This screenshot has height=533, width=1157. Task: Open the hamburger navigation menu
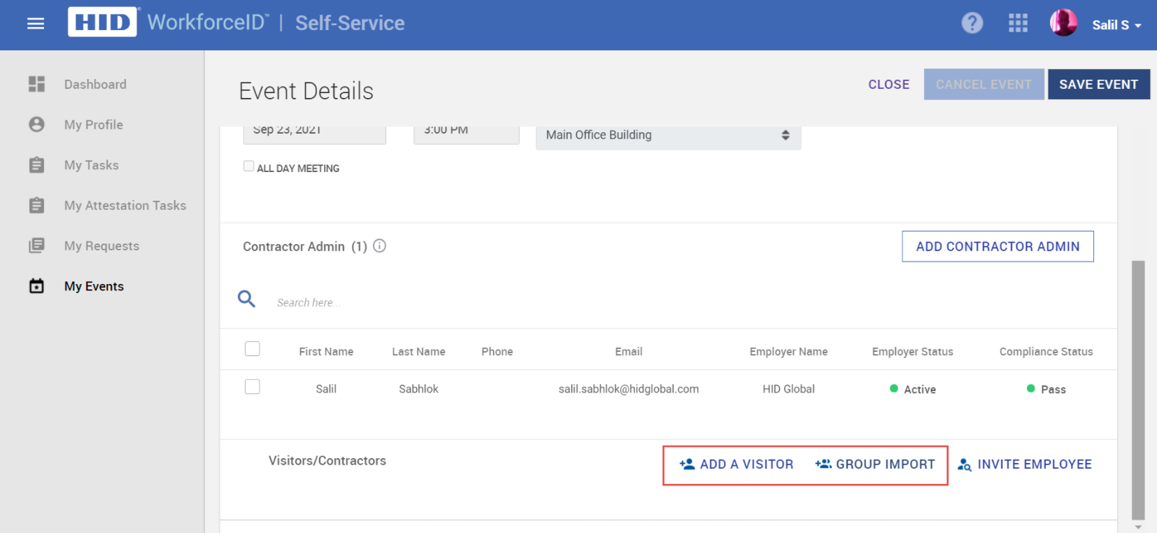pos(36,24)
